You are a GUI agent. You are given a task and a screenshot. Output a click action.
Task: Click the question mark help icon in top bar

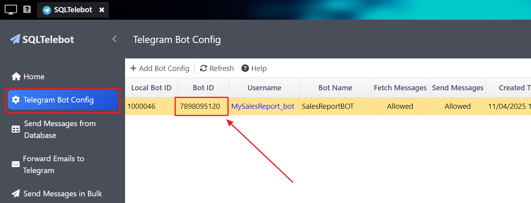tap(27, 9)
